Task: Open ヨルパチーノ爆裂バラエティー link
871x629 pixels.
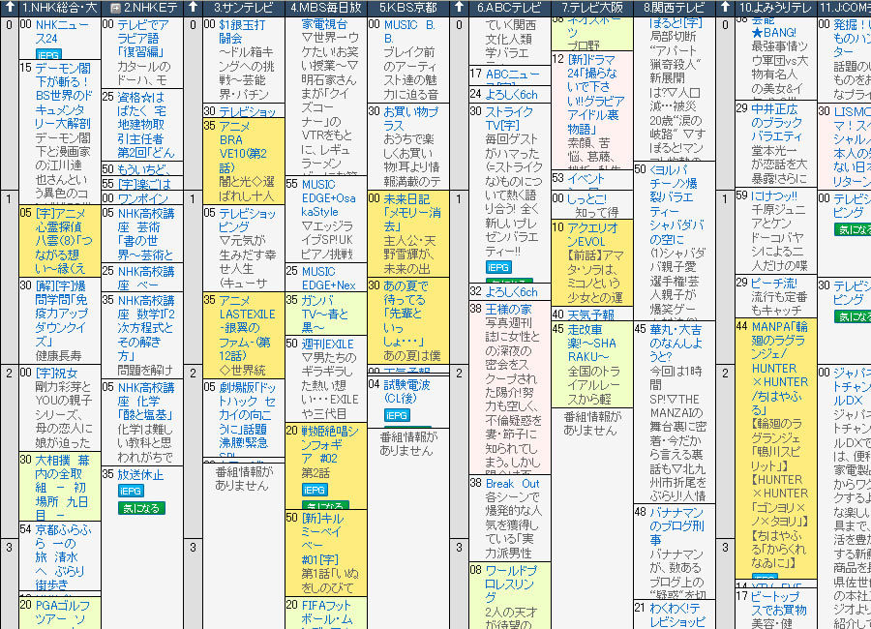Action: pos(677,204)
